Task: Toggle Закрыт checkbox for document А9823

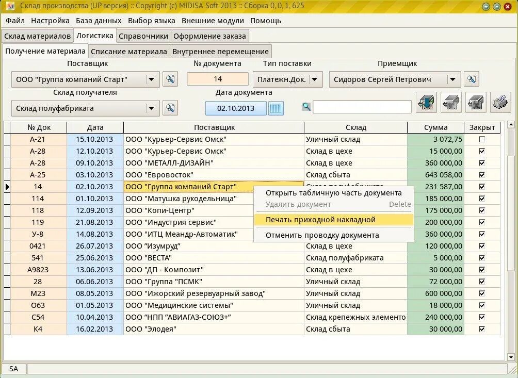Action: click(x=482, y=270)
